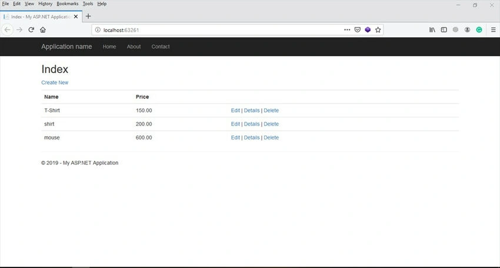Image resolution: width=500 pixels, height=268 pixels.
Task: Click the 600.00 price cell
Action: coord(144,138)
